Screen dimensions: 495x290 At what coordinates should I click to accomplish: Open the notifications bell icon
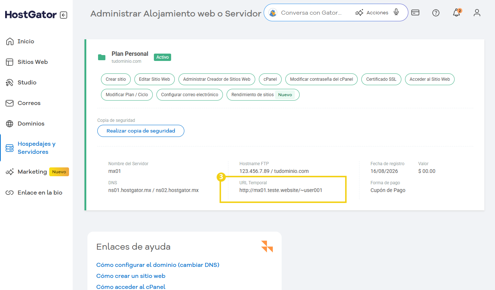point(456,13)
